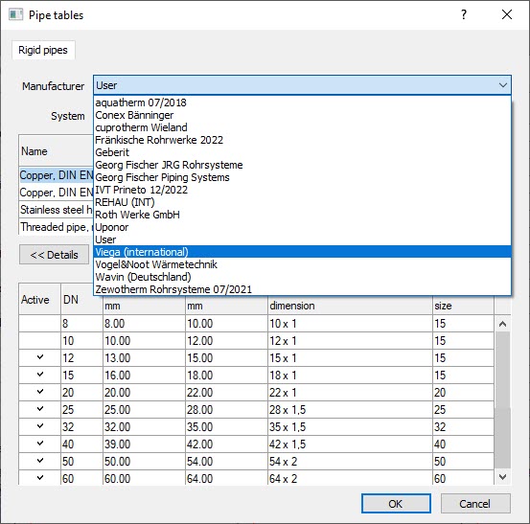Toggle Active checkmark for DN 50 row
Screen dimensions: 530x524
coord(40,461)
